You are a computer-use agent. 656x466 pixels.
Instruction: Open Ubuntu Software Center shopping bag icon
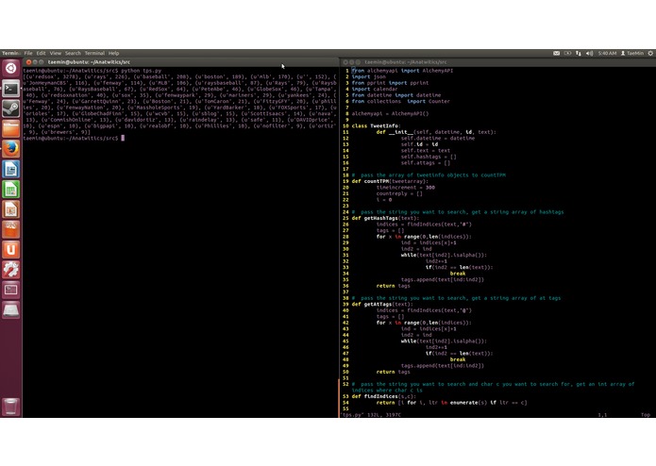pos(11,229)
